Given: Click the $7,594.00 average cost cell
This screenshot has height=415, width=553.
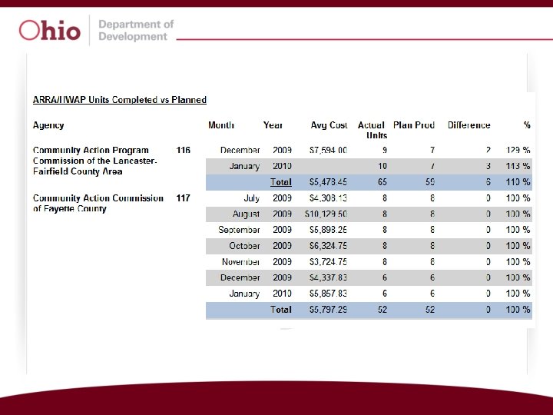Looking at the screenshot, I should click(x=328, y=151).
